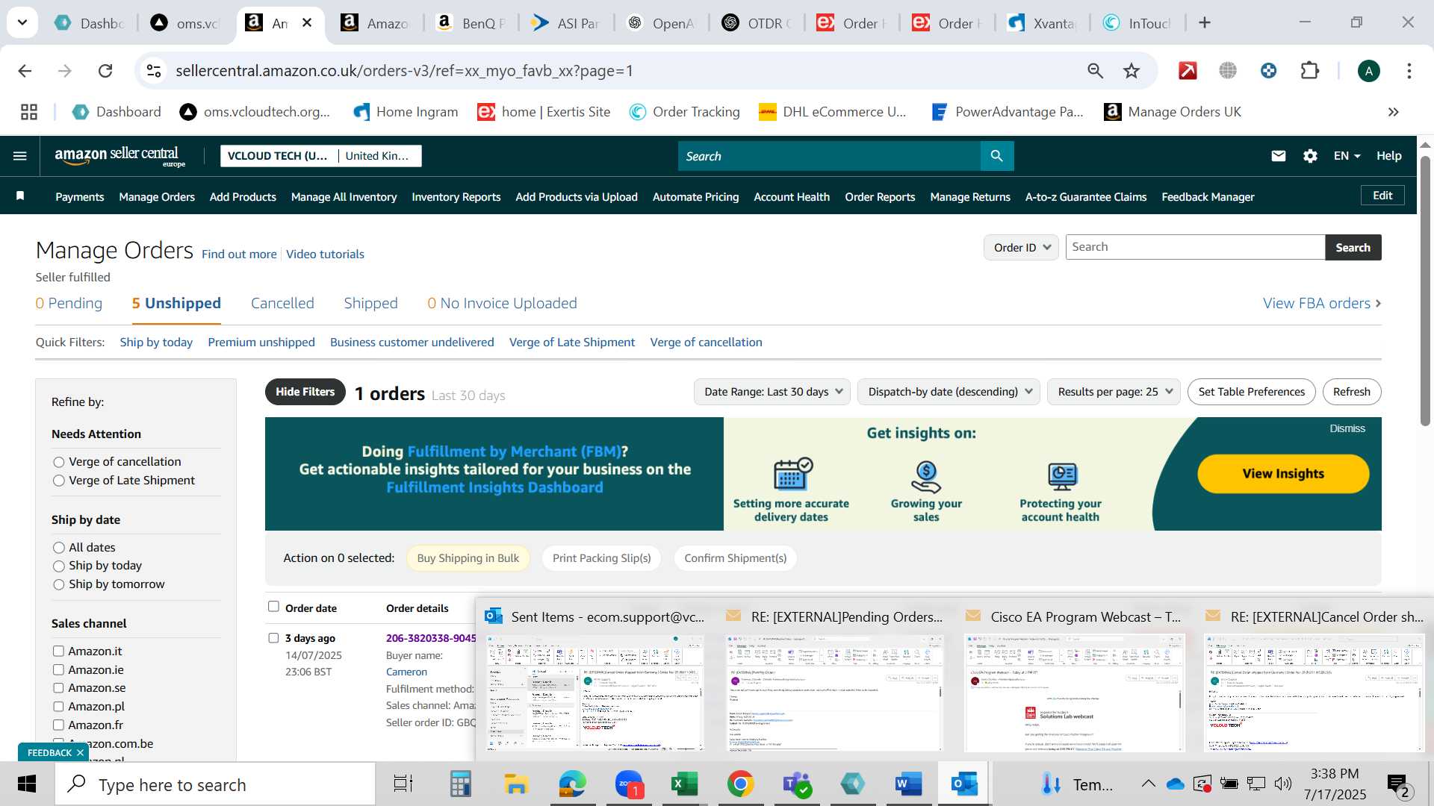Click Buy Shipping in Bulk button
This screenshot has height=806, width=1434.
pos(468,558)
